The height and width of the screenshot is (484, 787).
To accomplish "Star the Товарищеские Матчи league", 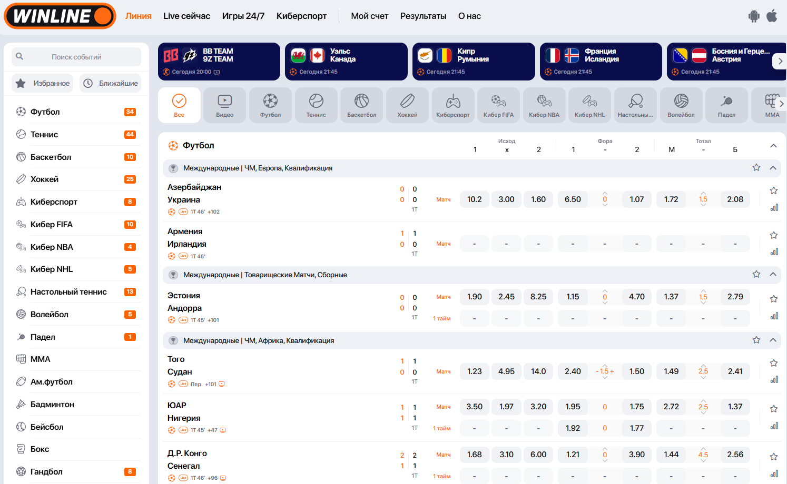I will 756,274.
